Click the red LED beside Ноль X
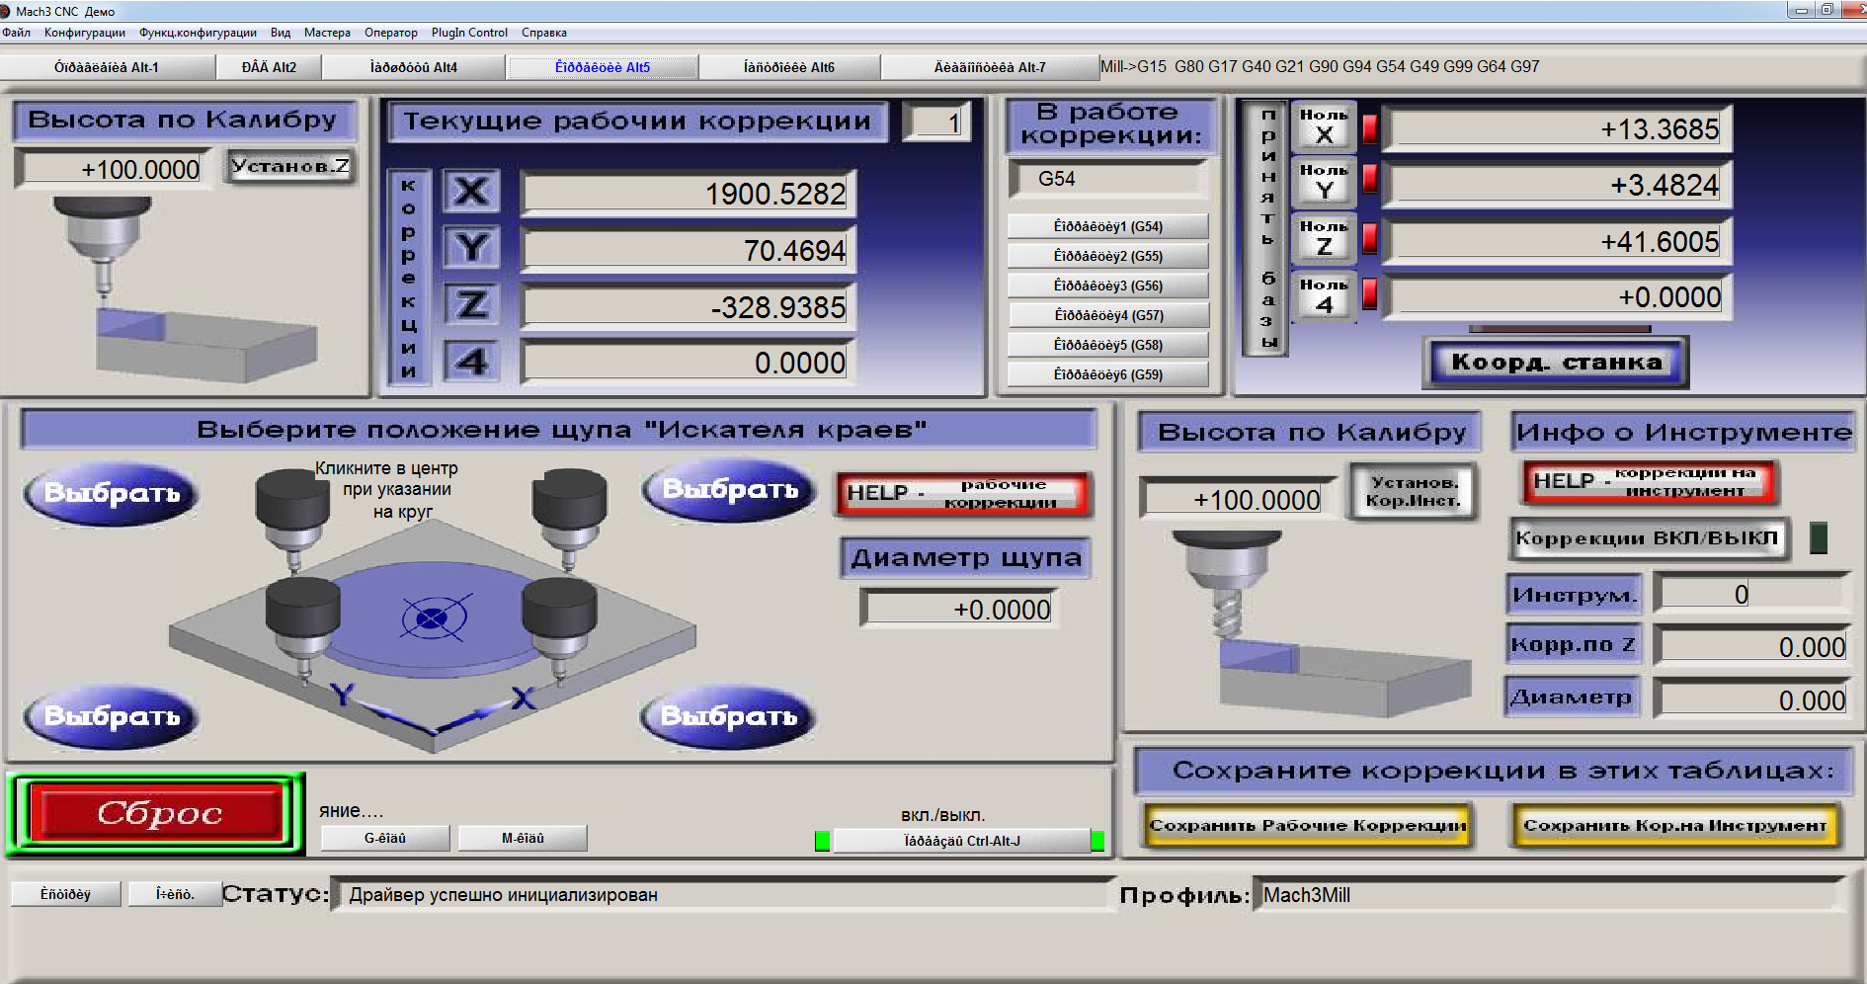This screenshot has width=1867, height=984. pyautogui.click(x=1370, y=128)
